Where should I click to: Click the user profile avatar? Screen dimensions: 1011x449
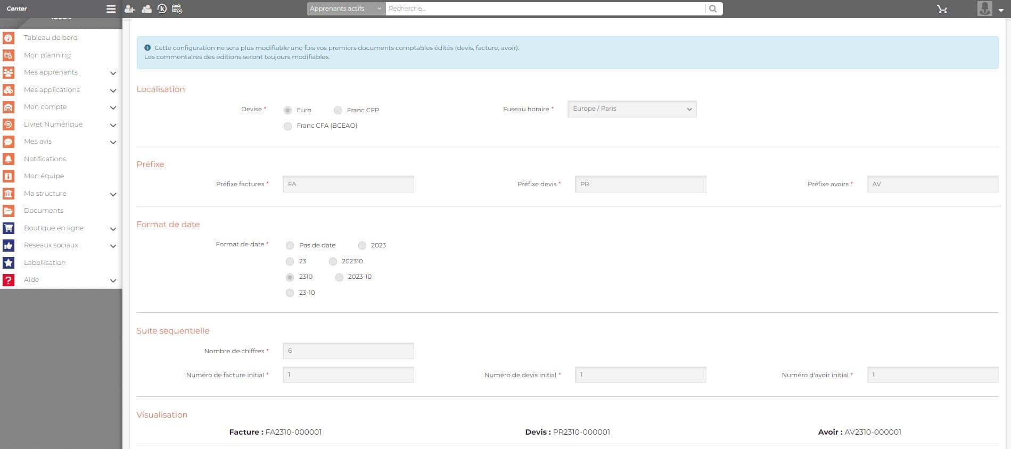[984, 9]
